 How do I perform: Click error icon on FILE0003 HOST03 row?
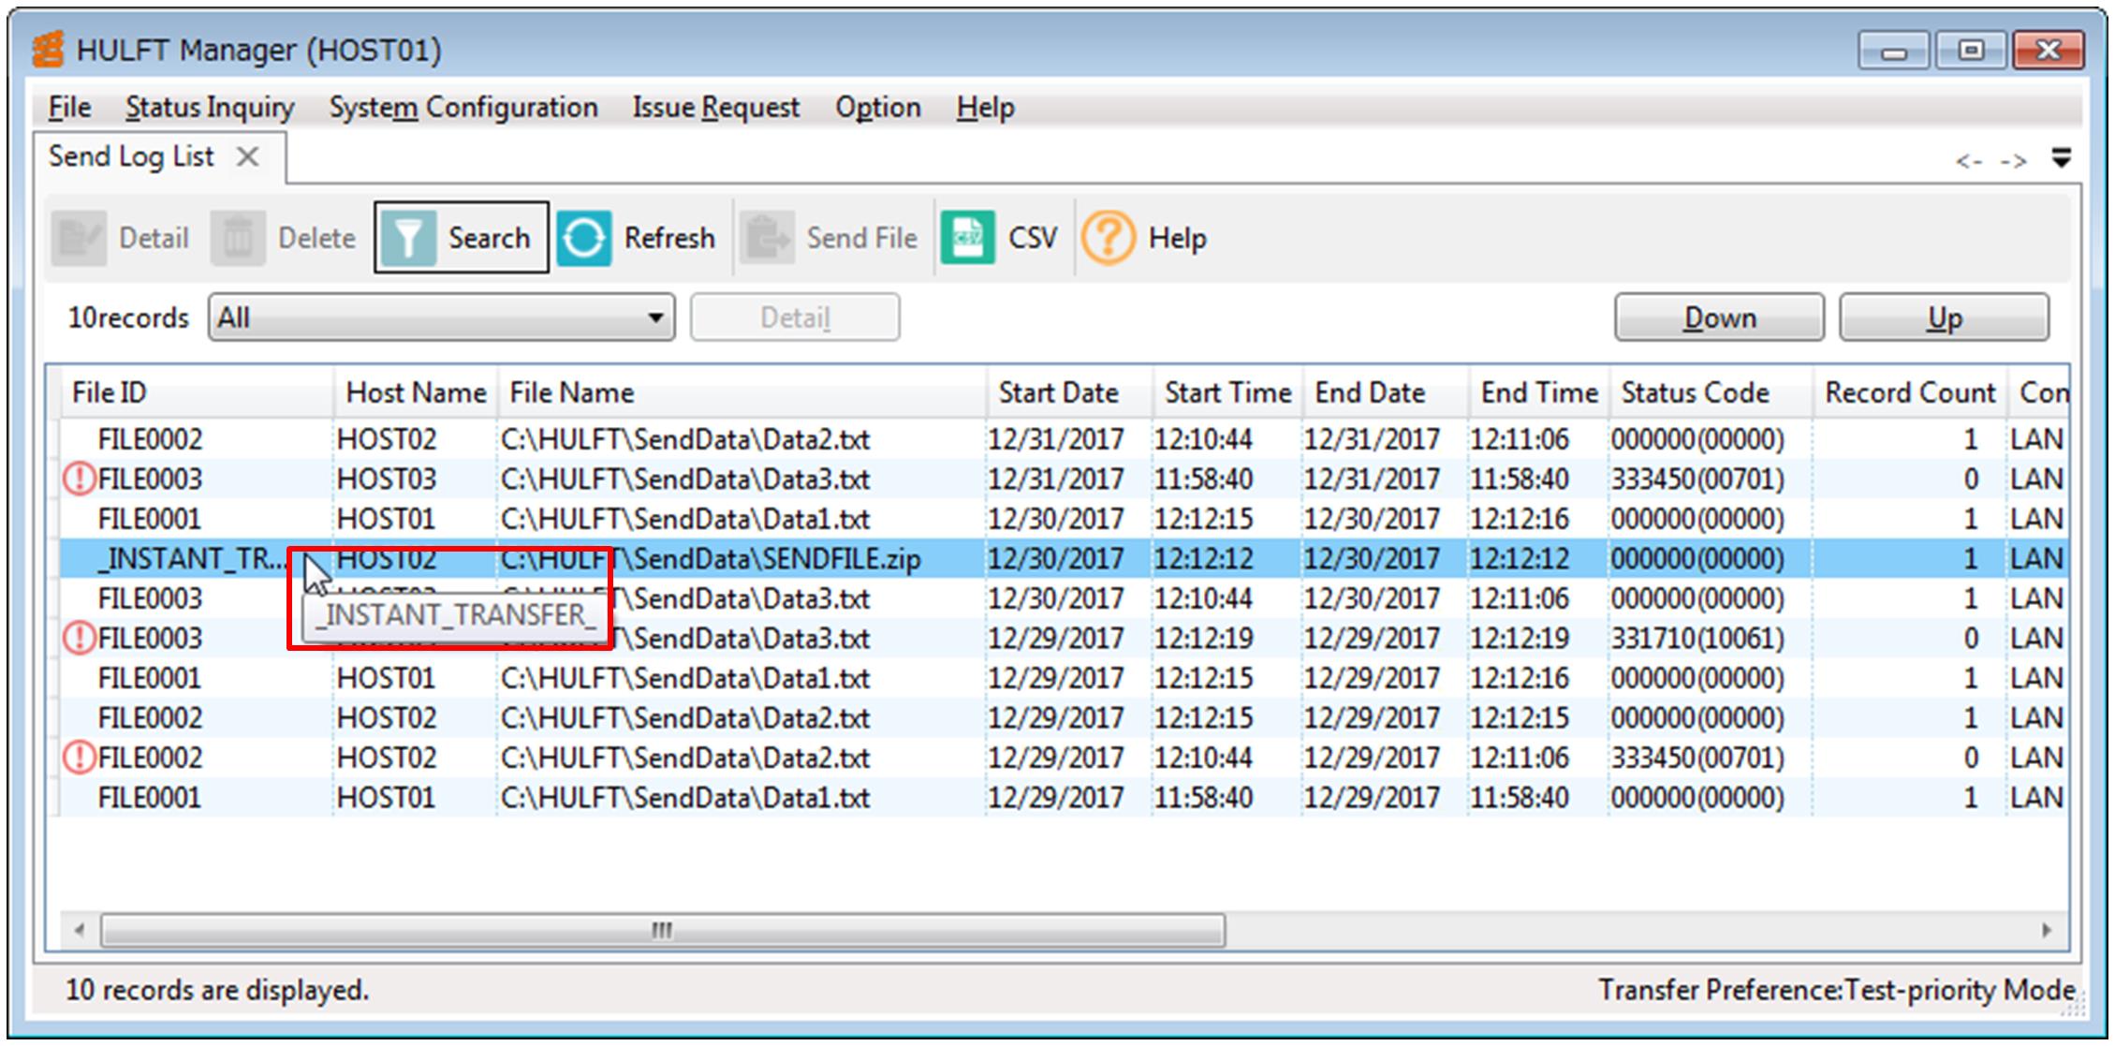pos(79,479)
